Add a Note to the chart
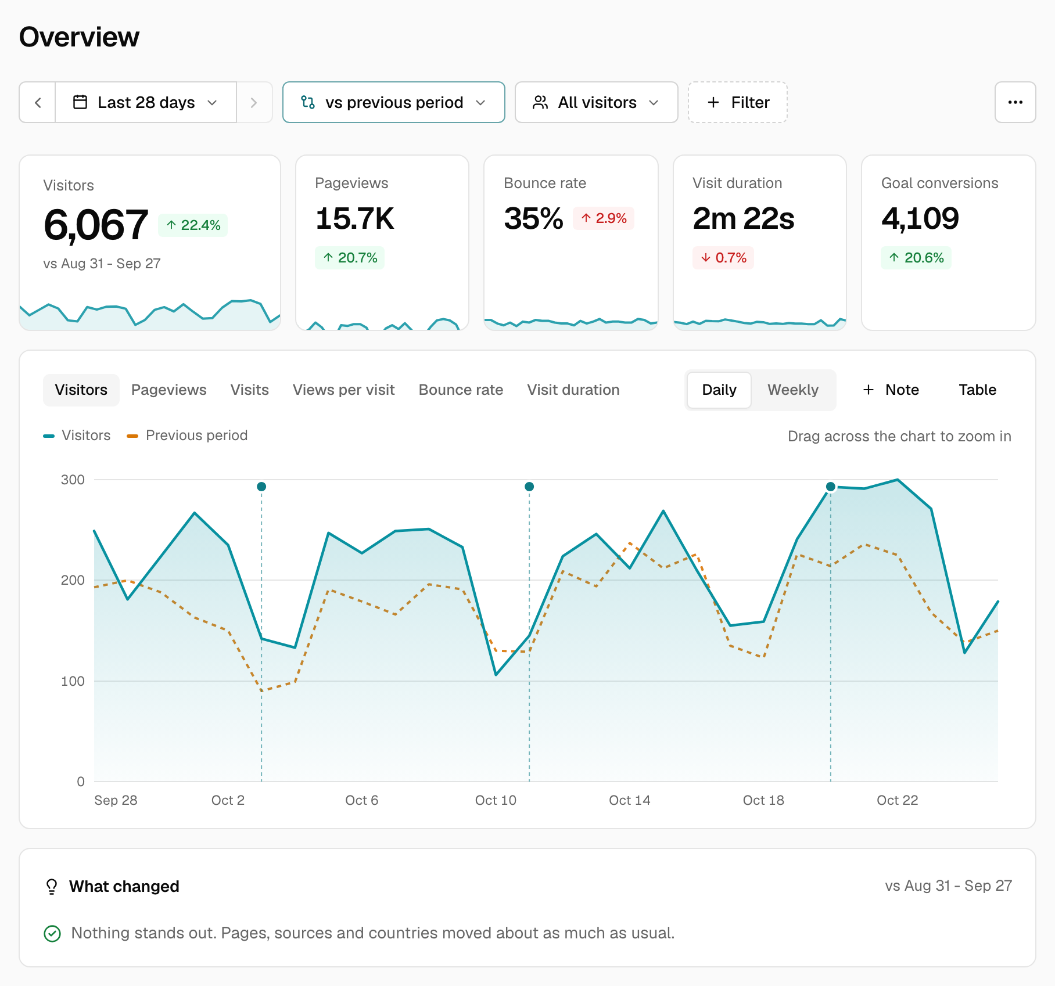The height and width of the screenshot is (986, 1055). point(891,390)
